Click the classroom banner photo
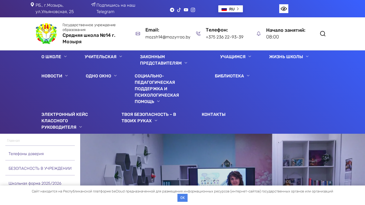The height and width of the screenshot is (205, 365). (x=223, y=160)
